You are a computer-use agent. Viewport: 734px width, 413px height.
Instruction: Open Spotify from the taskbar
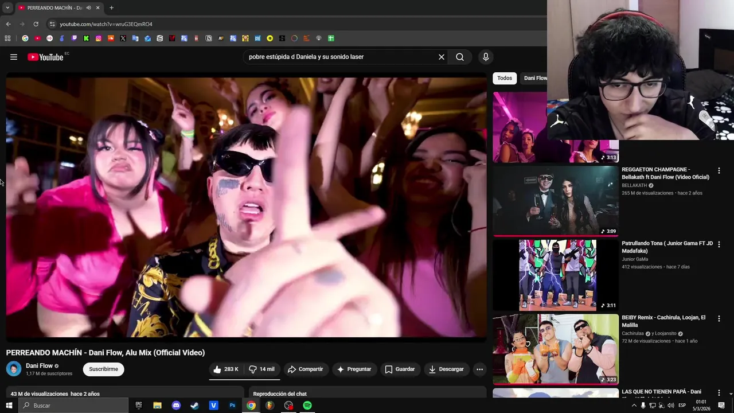click(307, 406)
